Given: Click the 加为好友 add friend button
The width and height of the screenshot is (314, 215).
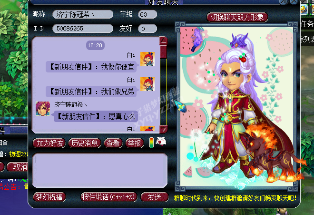Looking at the screenshot, I should [x=49, y=143].
